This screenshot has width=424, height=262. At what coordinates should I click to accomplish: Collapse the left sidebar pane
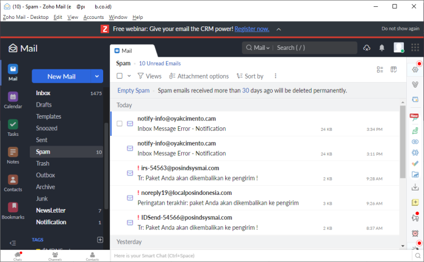[x=13, y=243]
